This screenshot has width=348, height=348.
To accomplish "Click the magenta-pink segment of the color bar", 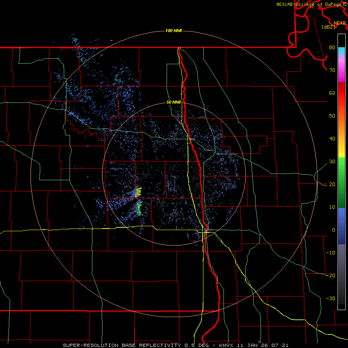I will click(x=341, y=69).
